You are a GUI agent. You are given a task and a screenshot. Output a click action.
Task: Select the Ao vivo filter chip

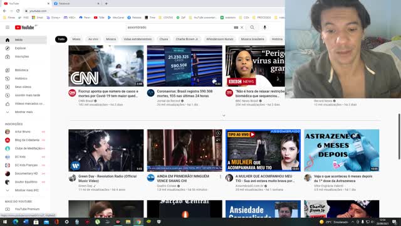click(x=93, y=39)
